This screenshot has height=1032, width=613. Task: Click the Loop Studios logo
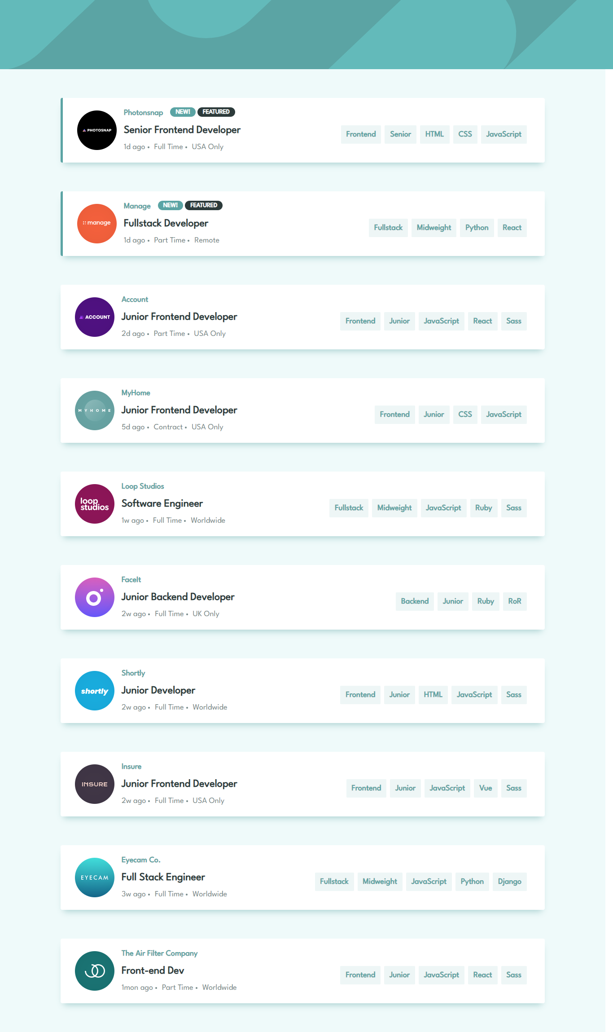(x=95, y=504)
